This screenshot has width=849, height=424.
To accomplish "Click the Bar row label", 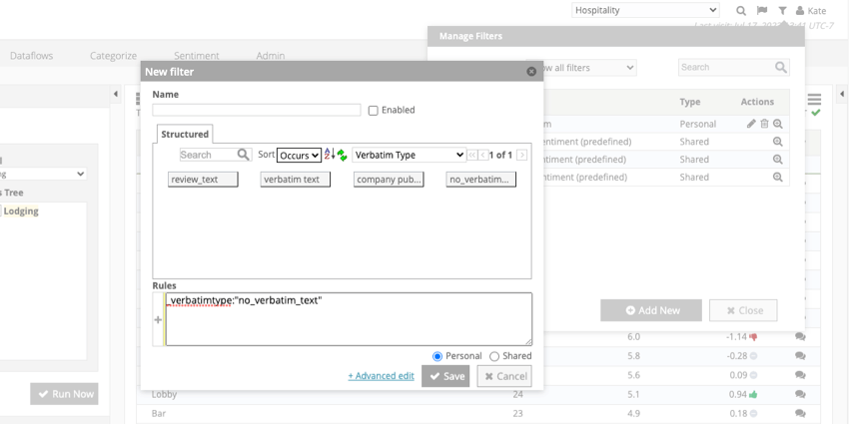I will coord(158,414).
